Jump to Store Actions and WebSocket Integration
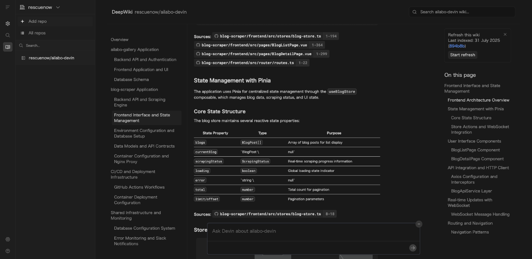 [480, 129]
